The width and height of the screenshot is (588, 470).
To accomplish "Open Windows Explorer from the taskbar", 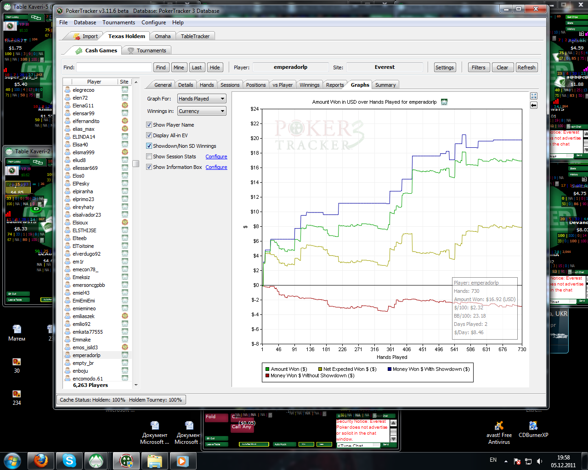I will click(155, 460).
